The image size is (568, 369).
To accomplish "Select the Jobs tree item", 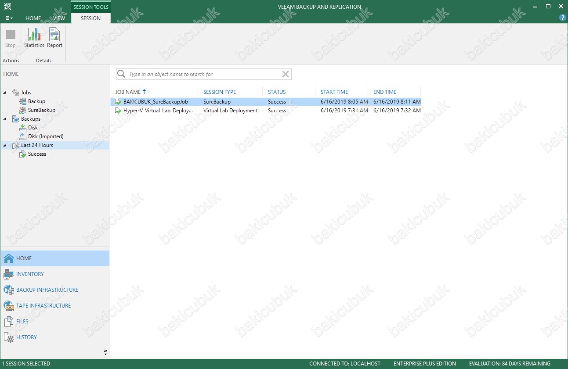I will [26, 93].
